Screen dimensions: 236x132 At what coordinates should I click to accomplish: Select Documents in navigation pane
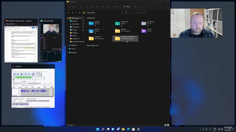[76, 27]
